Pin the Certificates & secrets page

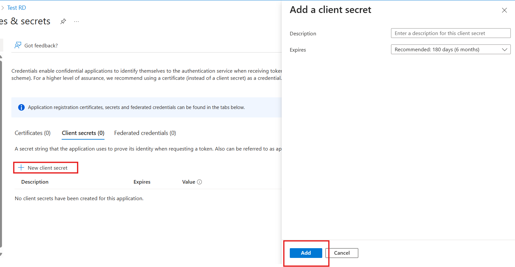[x=63, y=21]
